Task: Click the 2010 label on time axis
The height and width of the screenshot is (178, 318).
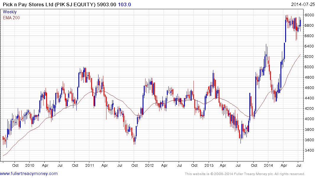Action: coord(30,165)
